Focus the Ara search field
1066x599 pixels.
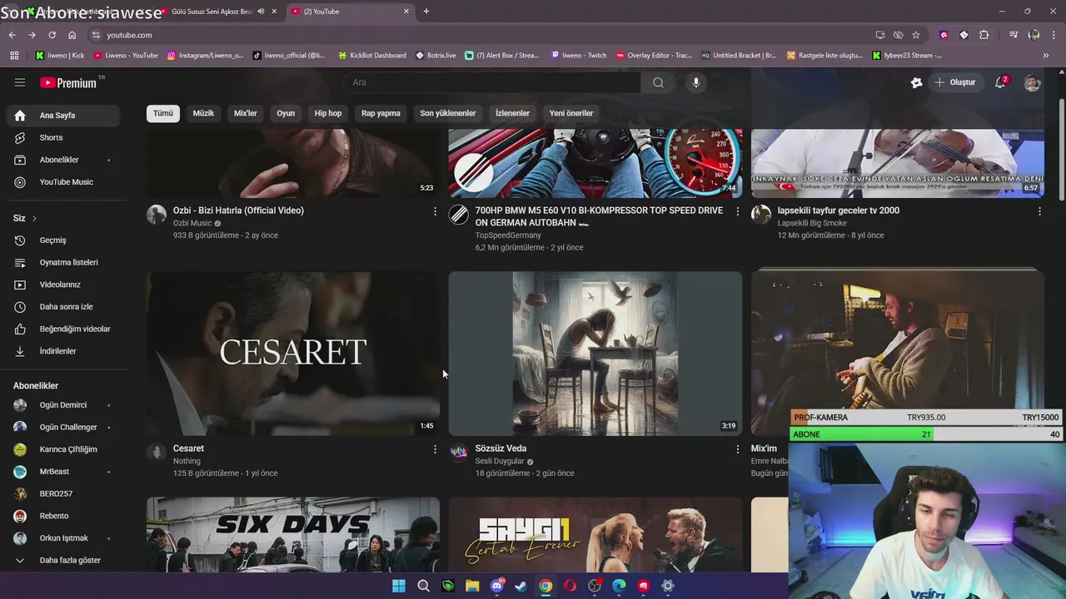491,82
